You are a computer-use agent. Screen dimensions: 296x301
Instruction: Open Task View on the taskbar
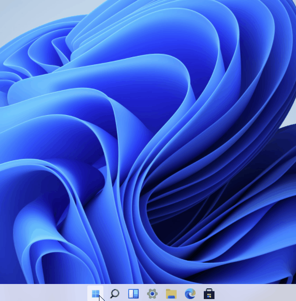tap(133, 294)
